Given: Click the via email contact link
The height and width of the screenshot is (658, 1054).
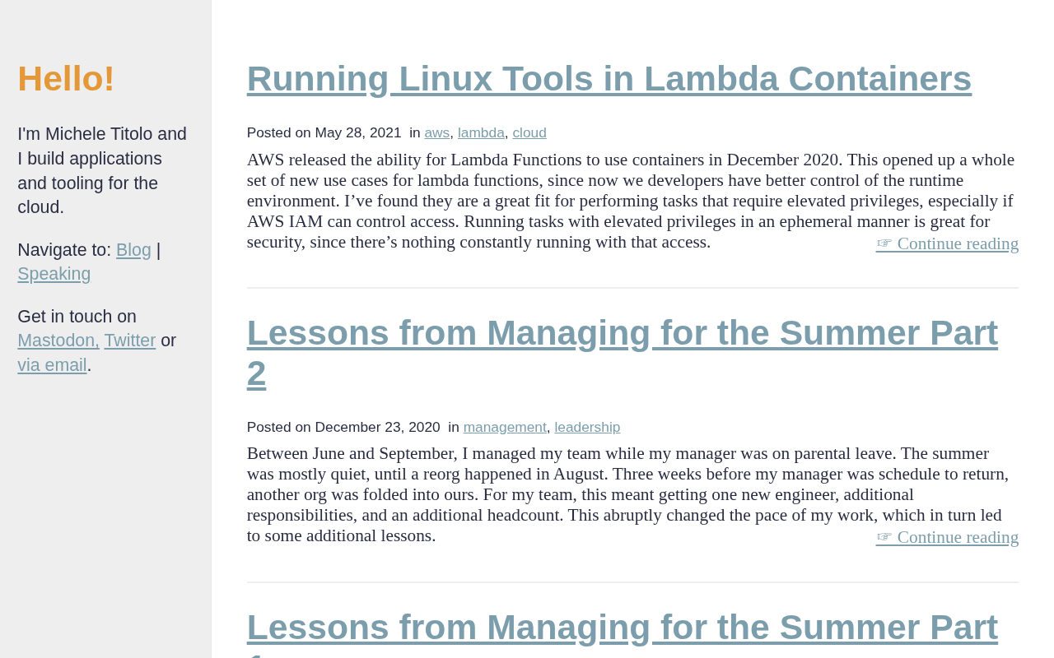Looking at the screenshot, I should 52,365.
